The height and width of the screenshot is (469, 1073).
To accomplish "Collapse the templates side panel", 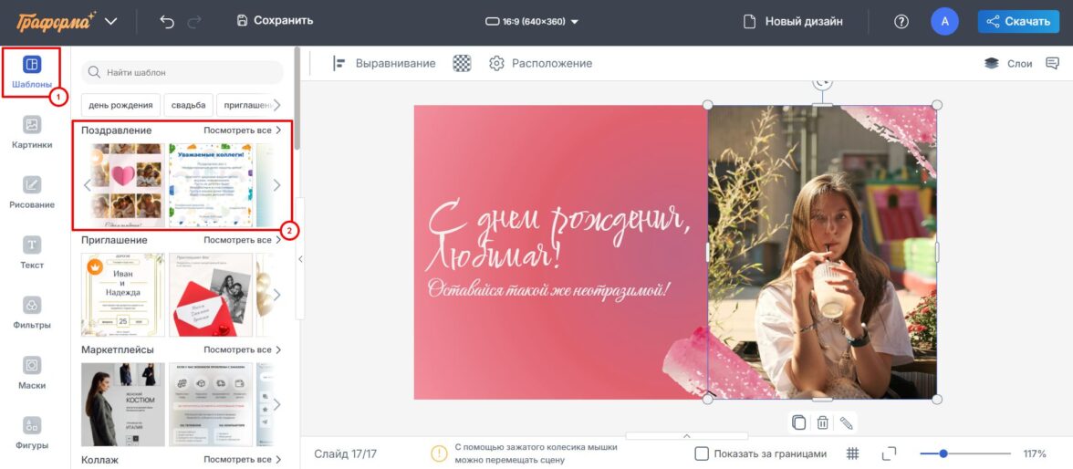I will pyautogui.click(x=299, y=259).
